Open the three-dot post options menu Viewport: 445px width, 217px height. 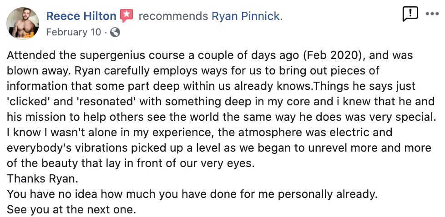[x=432, y=14]
